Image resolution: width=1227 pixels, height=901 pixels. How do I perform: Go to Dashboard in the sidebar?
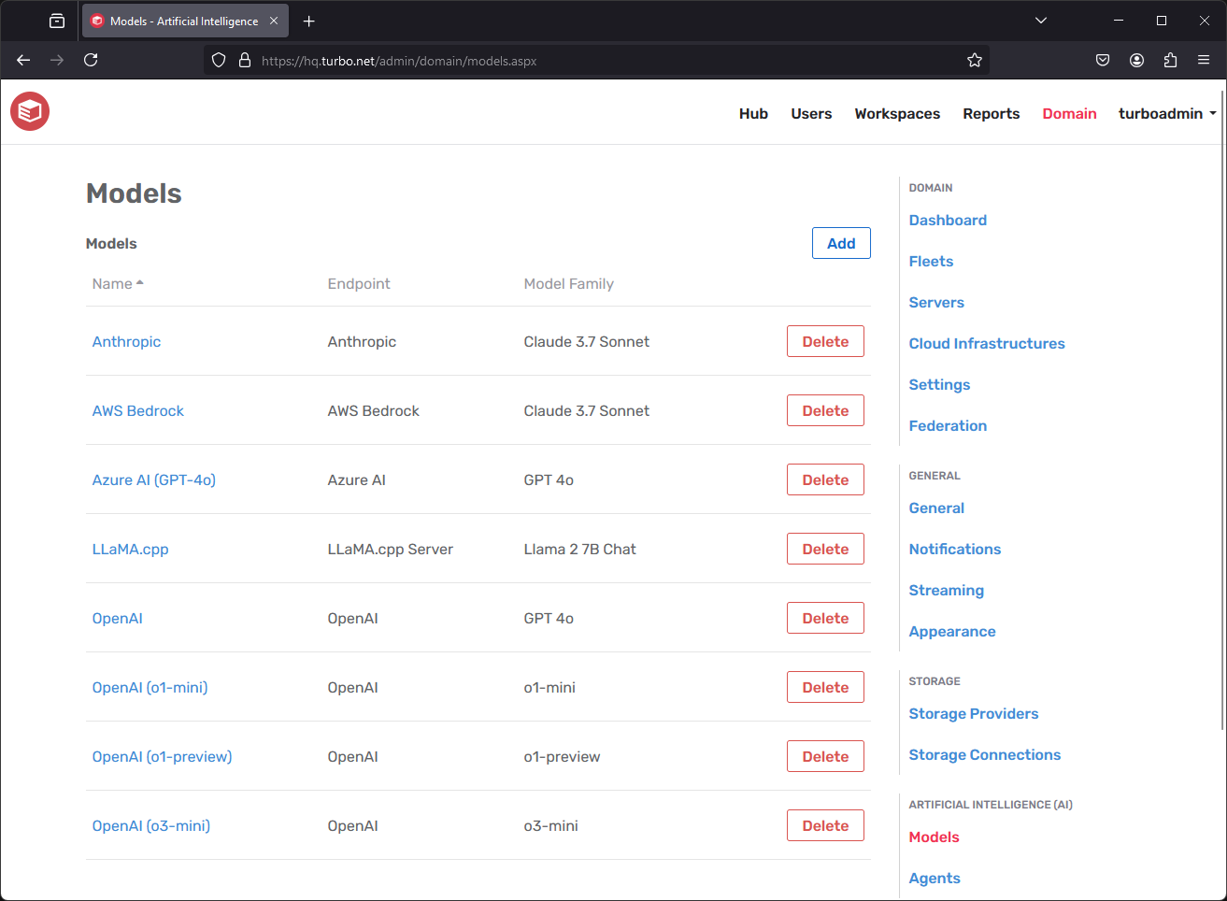(948, 221)
